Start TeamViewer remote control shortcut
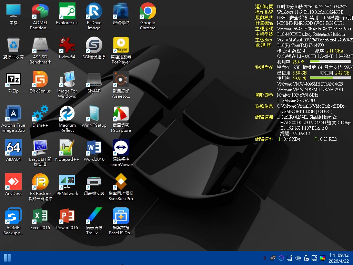353x265 pixels. click(x=121, y=148)
